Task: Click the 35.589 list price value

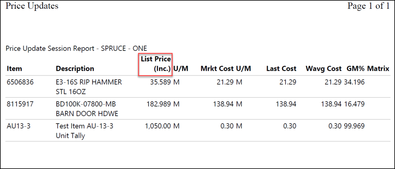Action: click(x=159, y=82)
